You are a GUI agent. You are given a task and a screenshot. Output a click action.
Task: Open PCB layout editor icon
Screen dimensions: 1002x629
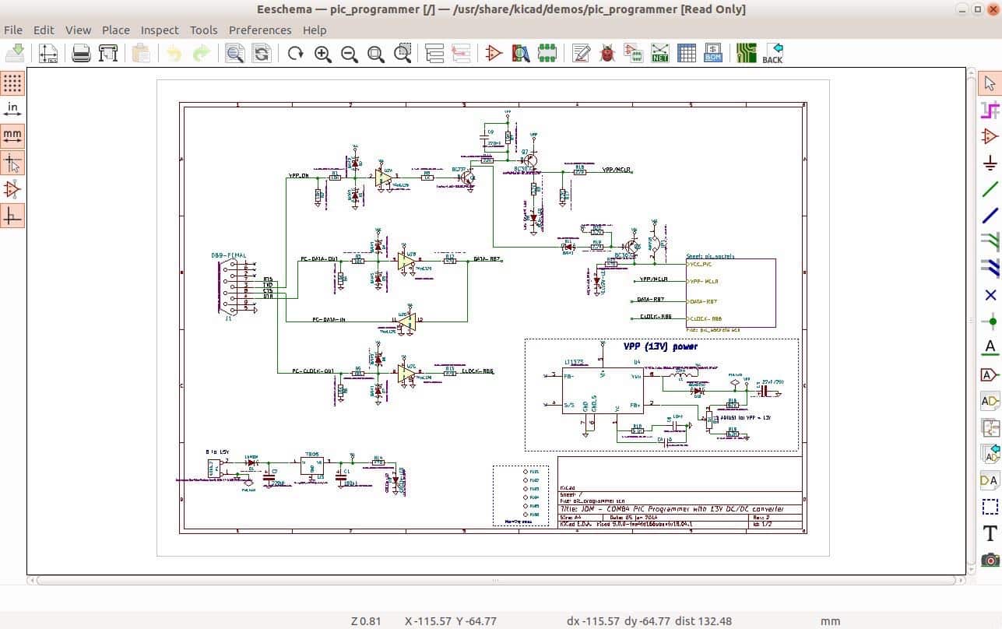(x=747, y=53)
